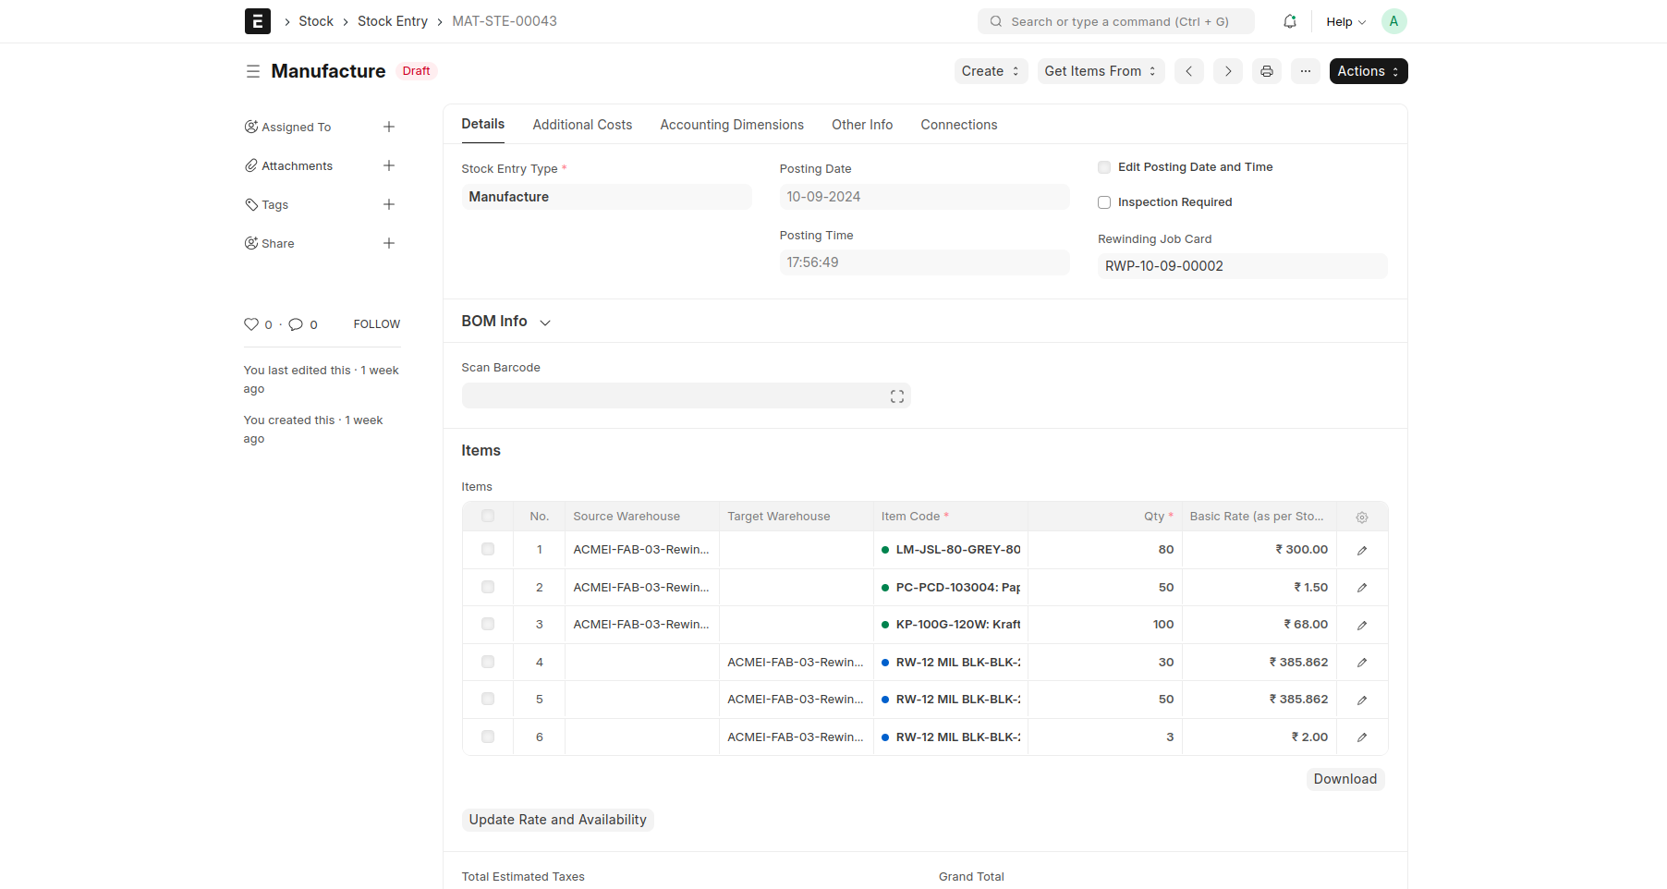Edit row 1 with pencil icon
The height and width of the screenshot is (889, 1667).
click(x=1361, y=550)
